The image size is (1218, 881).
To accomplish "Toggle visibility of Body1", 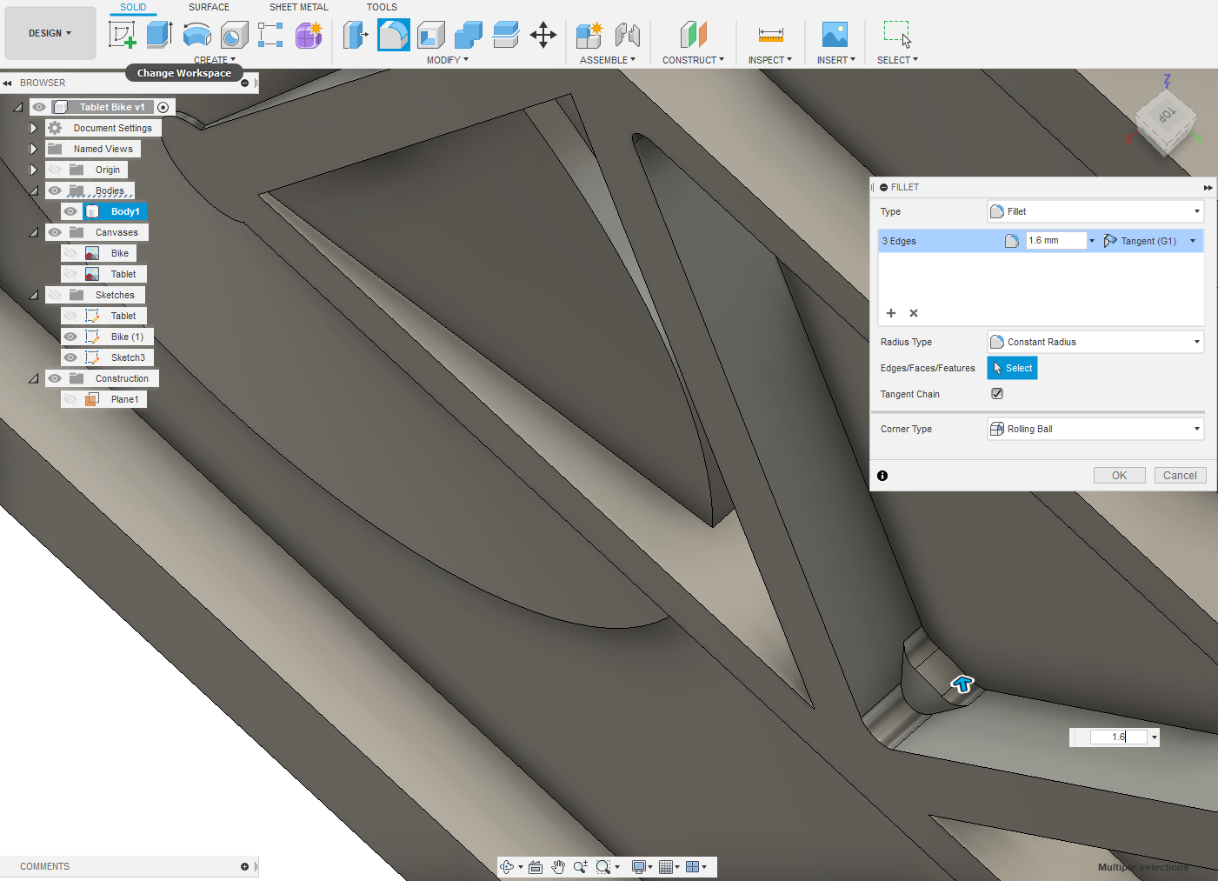I will [70, 211].
